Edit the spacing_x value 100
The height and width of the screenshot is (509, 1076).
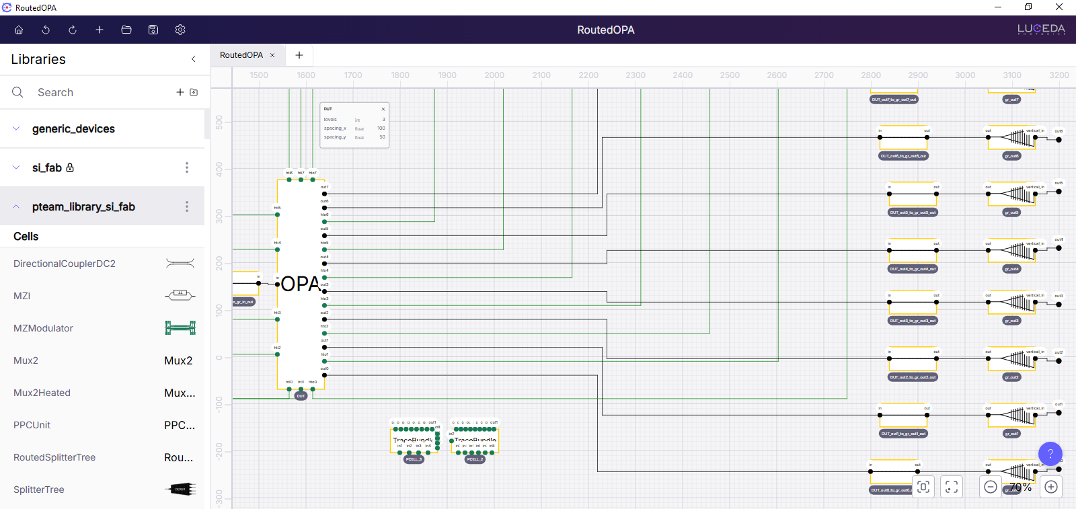pos(381,128)
